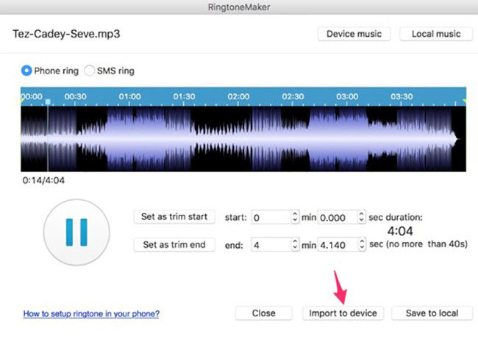Image resolution: width=478 pixels, height=345 pixels.
Task: Open Local music file browser
Action: (436, 34)
